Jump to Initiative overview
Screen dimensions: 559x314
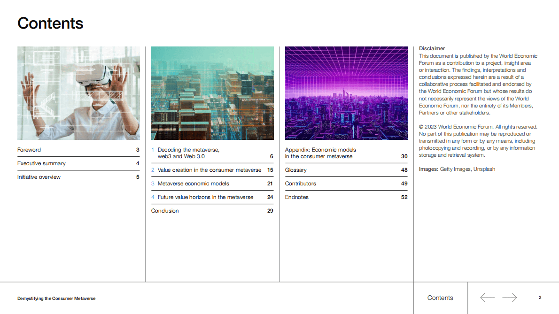click(x=39, y=177)
